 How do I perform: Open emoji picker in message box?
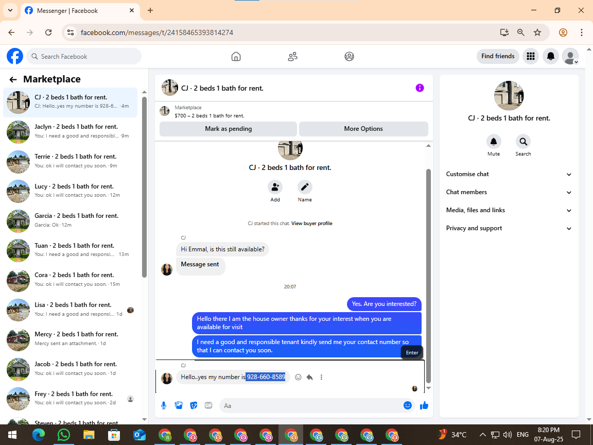(x=408, y=406)
